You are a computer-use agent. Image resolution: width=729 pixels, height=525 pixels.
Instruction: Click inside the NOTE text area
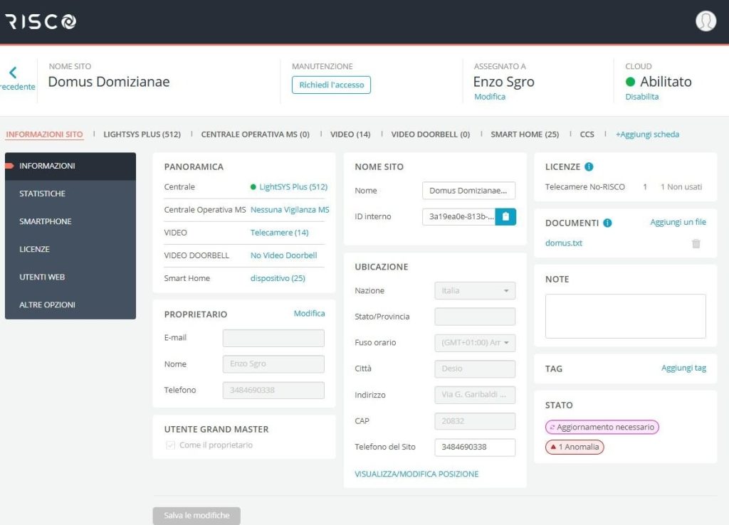pyautogui.click(x=625, y=317)
